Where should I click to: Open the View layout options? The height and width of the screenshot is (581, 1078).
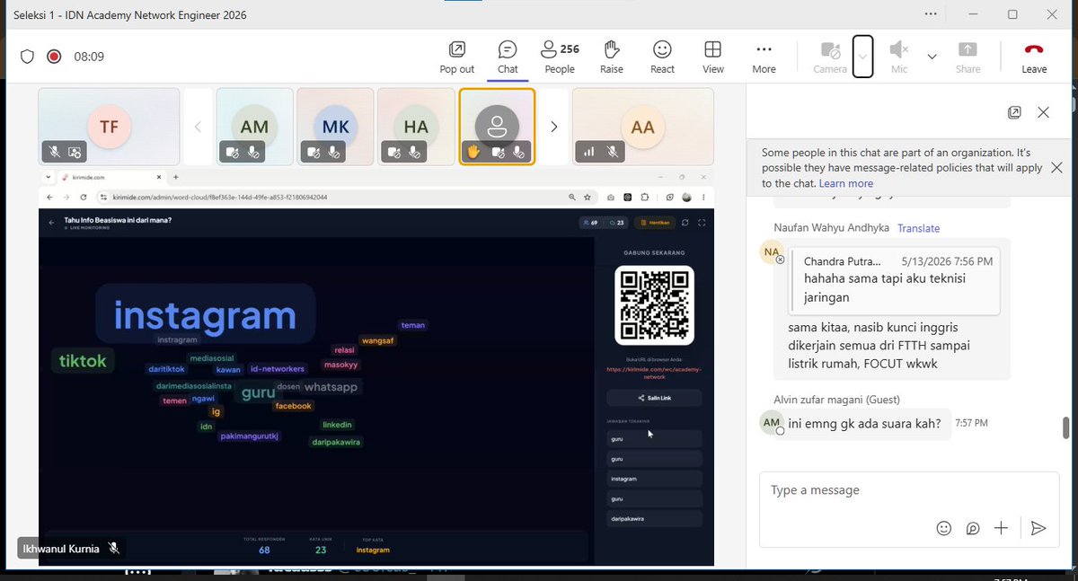(713, 57)
